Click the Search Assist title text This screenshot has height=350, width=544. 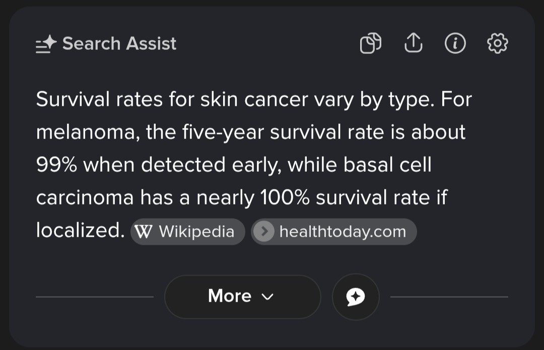(x=119, y=44)
